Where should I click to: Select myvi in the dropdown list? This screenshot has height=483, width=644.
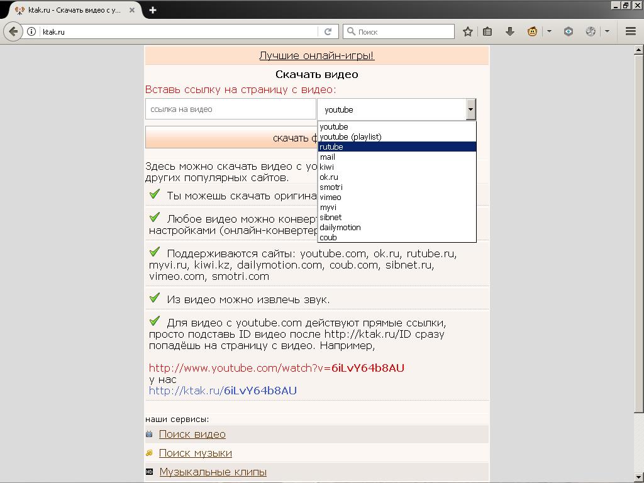click(x=397, y=207)
